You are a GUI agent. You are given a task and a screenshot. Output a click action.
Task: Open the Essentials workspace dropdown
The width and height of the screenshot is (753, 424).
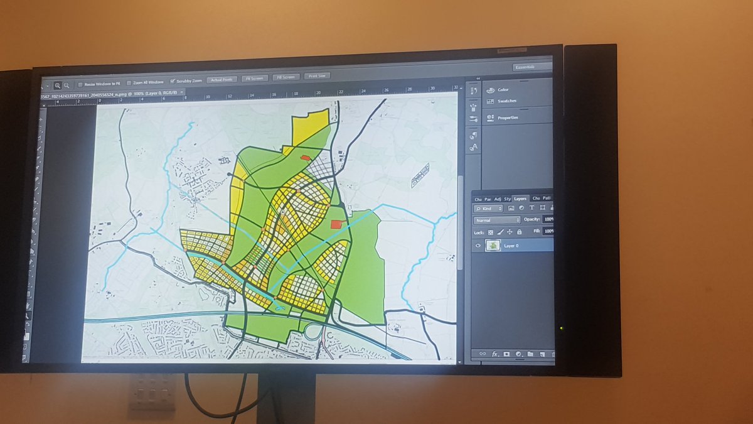(x=532, y=67)
